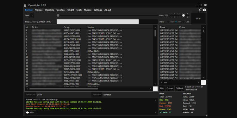The width and height of the screenshot is (237, 118).
Task: Click the CPM: 5448 value
Action: pyautogui.click(x=189, y=109)
